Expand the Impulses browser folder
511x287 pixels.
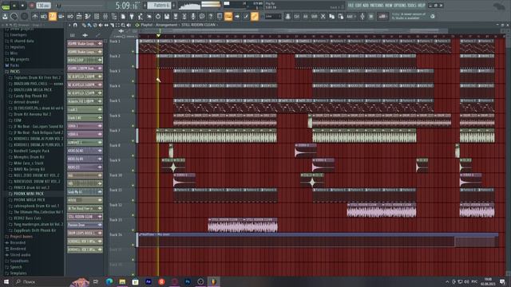point(18,47)
